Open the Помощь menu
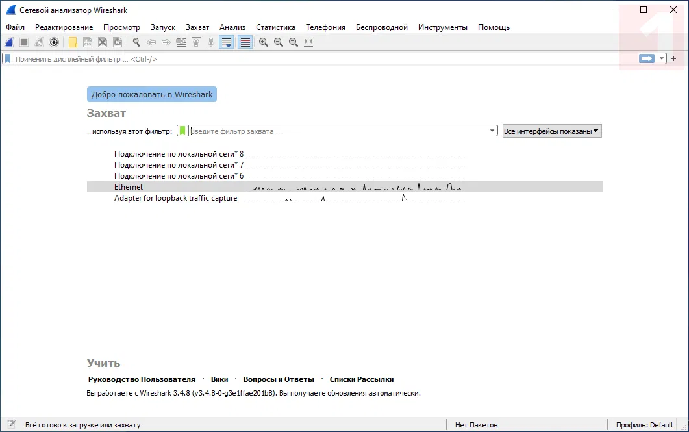The width and height of the screenshot is (689, 432). [494, 27]
